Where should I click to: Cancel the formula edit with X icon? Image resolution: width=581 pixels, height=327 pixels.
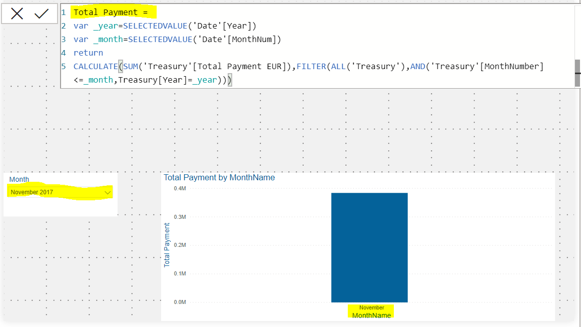[x=17, y=14]
